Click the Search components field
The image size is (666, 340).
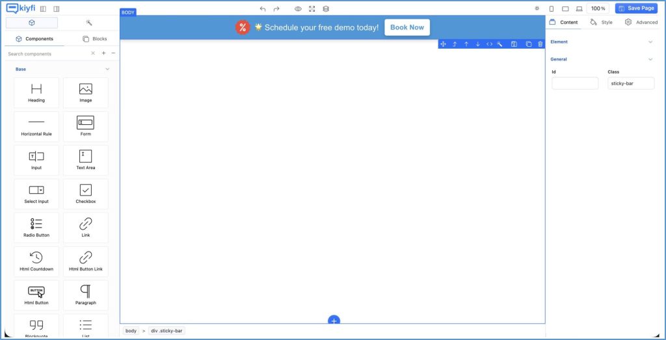(47, 53)
